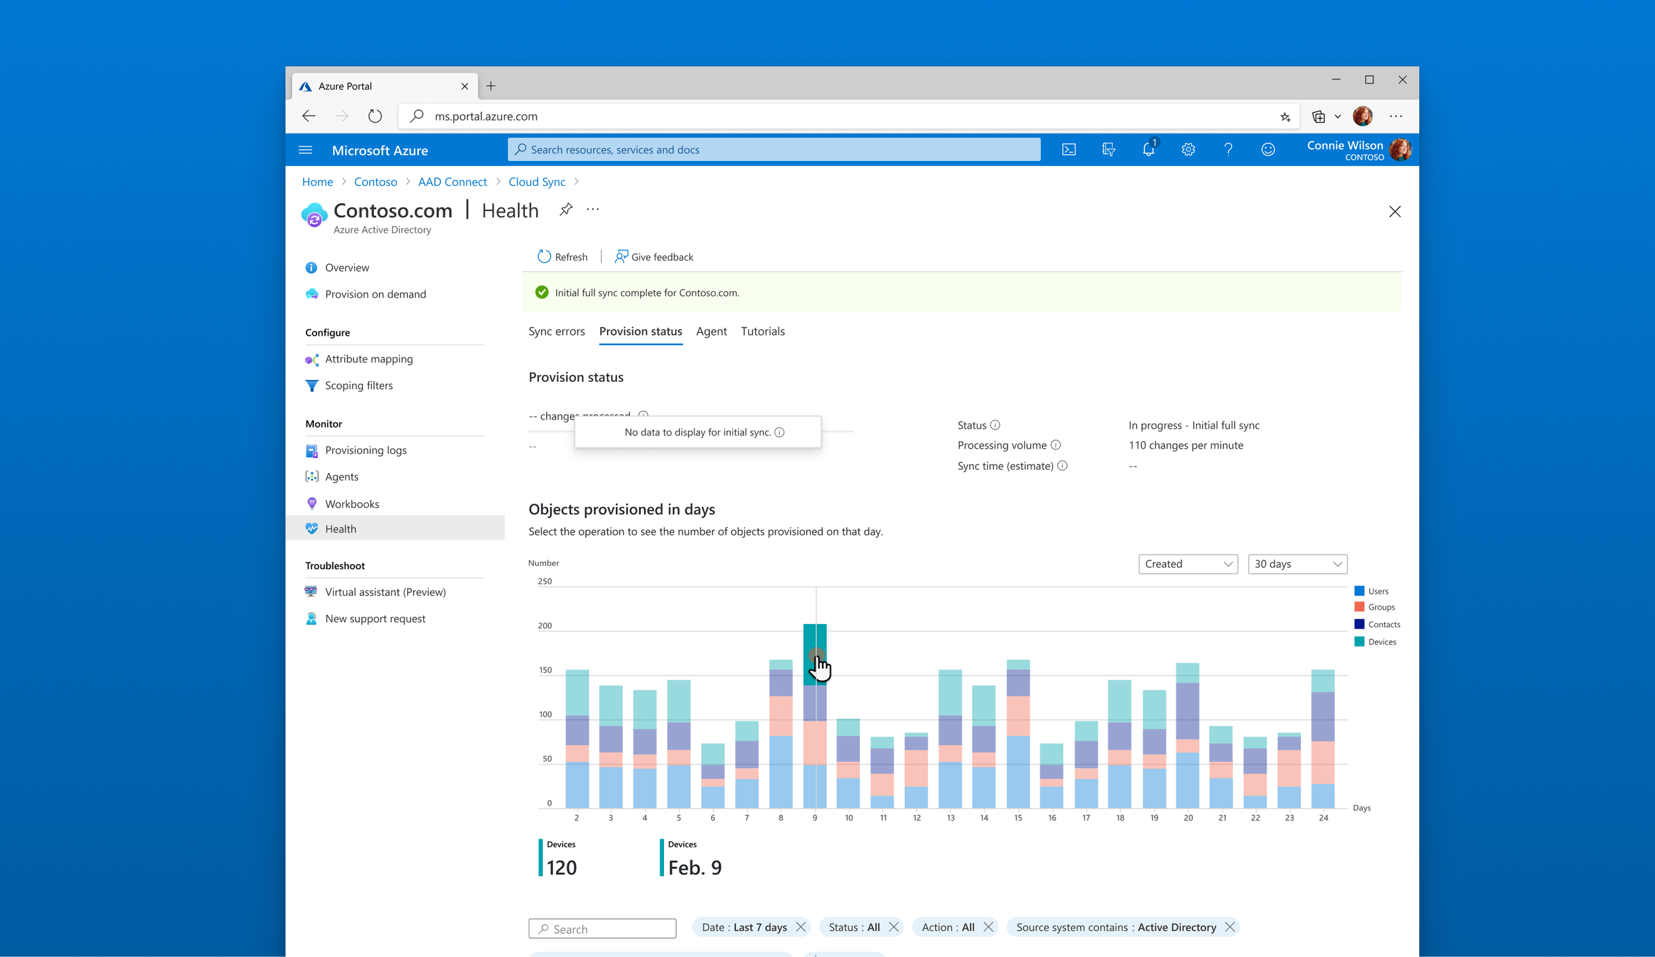
Task: Click the help question mark icon
Action: coord(1228,150)
